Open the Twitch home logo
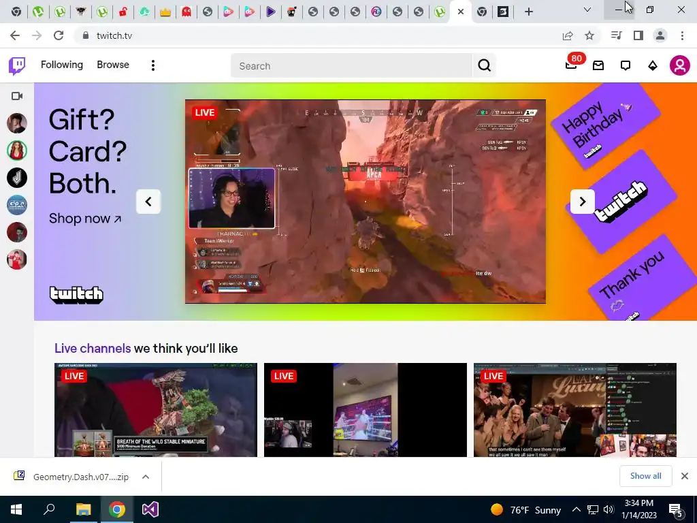Screen dimensions: 697x523 pos(17,66)
